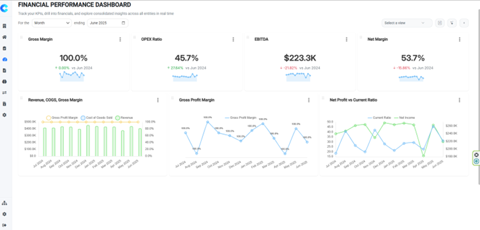Click the 0.00% change indicator

coord(63,68)
